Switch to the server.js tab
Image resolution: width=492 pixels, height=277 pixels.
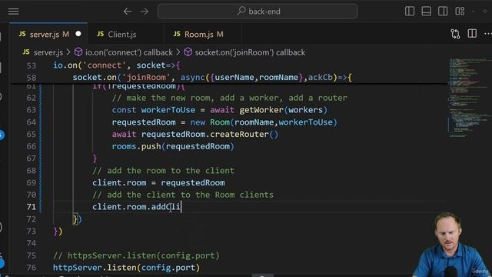(x=48, y=34)
